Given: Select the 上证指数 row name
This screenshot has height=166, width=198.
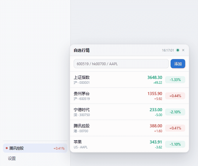Looking at the screenshot, I should point(81,77).
